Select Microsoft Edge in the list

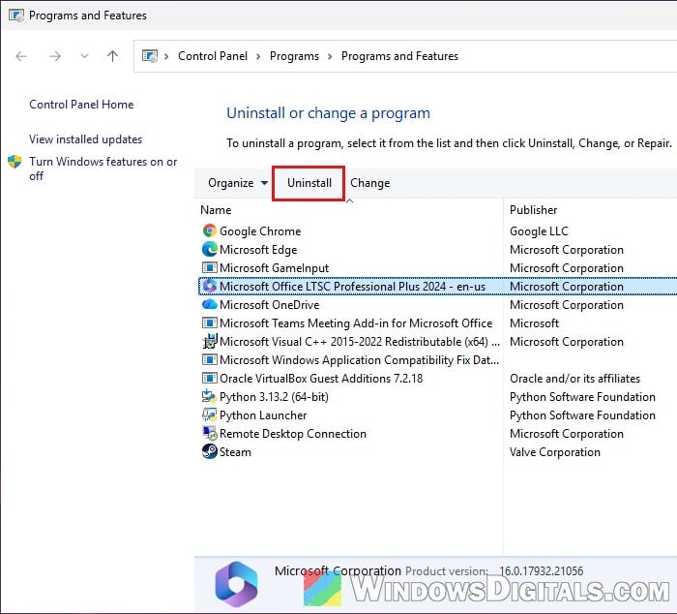coord(258,250)
